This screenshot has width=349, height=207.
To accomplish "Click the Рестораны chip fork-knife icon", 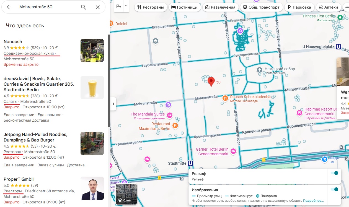I will click(x=139, y=7).
